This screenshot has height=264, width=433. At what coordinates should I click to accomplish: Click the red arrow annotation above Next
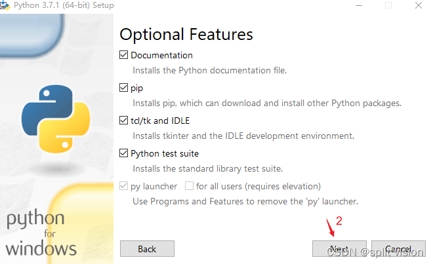click(330, 228)
